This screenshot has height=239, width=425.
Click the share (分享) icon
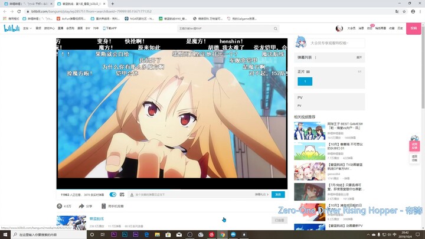pos(81,206)
